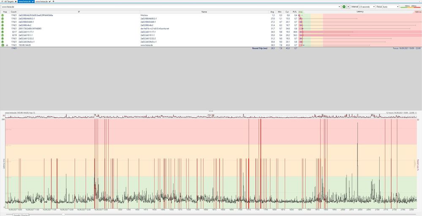
Task: Click the three-dot panel splitter handle
Action: pyautogui.click(x=211, y=111)
